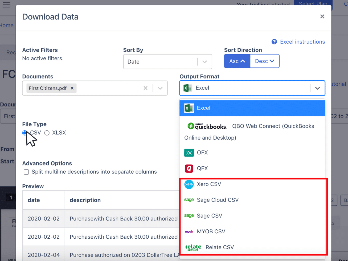Image resolution: width=348 pixels, height=261 pixels.
Task: Click the Sage CSV logo icon
Action: (189, 216)
